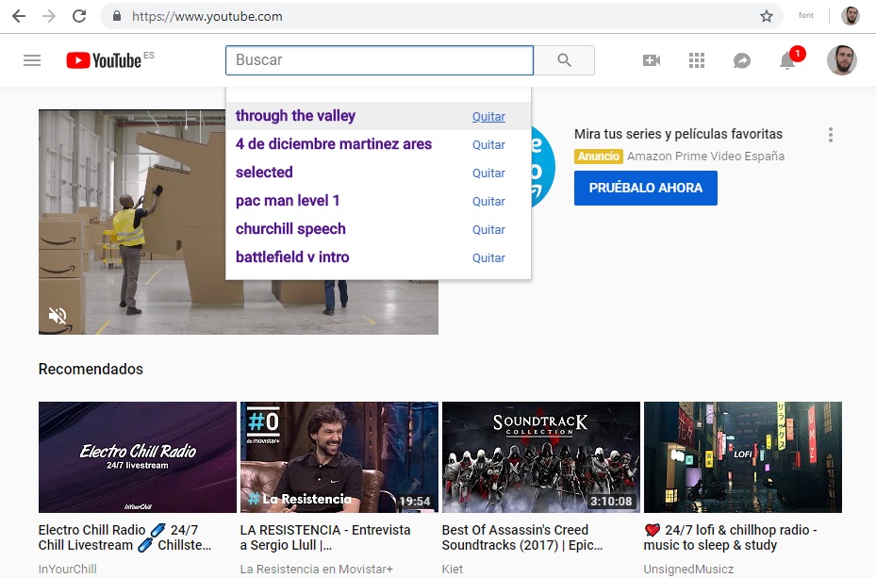Click Quitar next to '4 de diciembre martinez ares'

pyautogui.click(x=488, y=144)
